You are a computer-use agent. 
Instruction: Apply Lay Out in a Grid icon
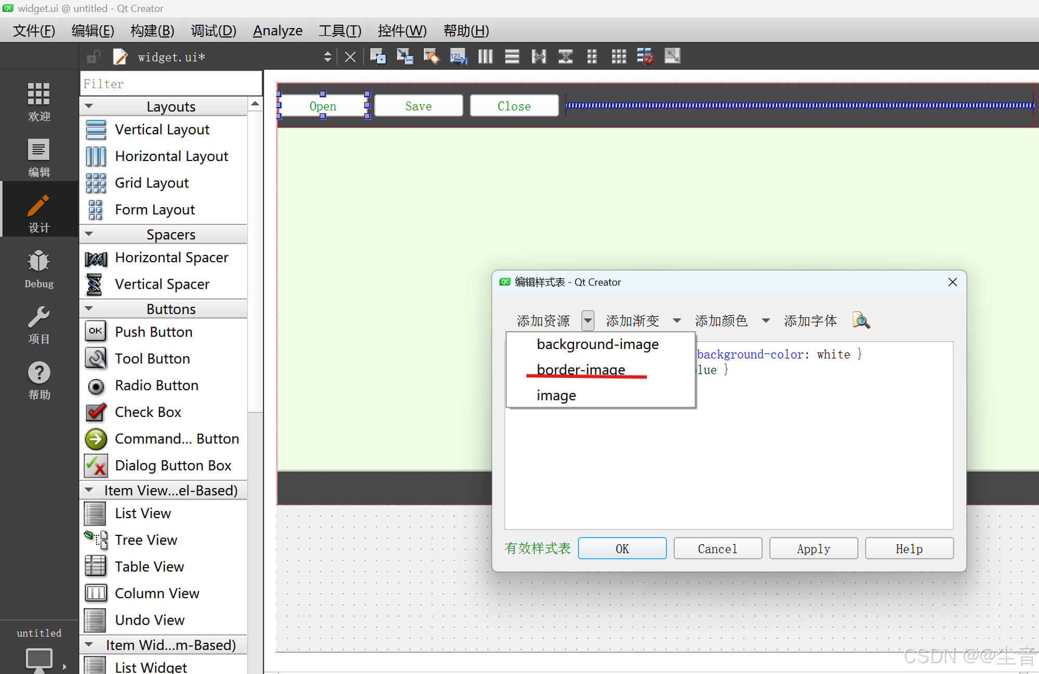(x=619, y=56)
